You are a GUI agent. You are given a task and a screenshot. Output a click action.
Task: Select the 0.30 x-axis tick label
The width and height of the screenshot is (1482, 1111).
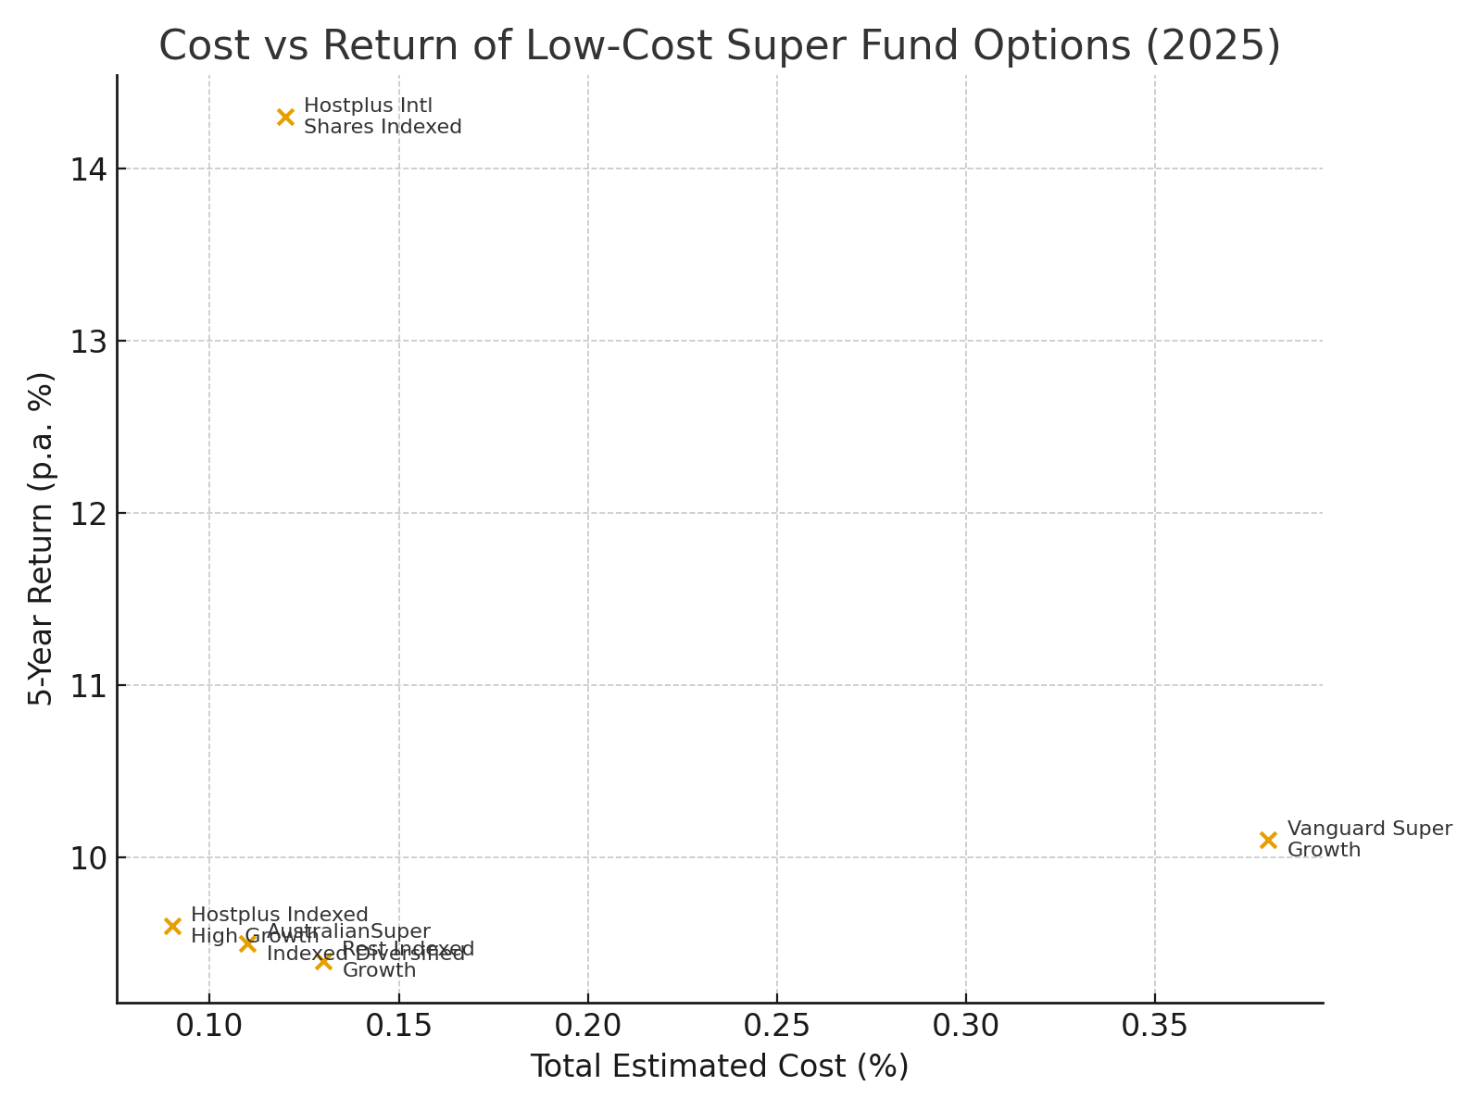tap(966, 1027)
